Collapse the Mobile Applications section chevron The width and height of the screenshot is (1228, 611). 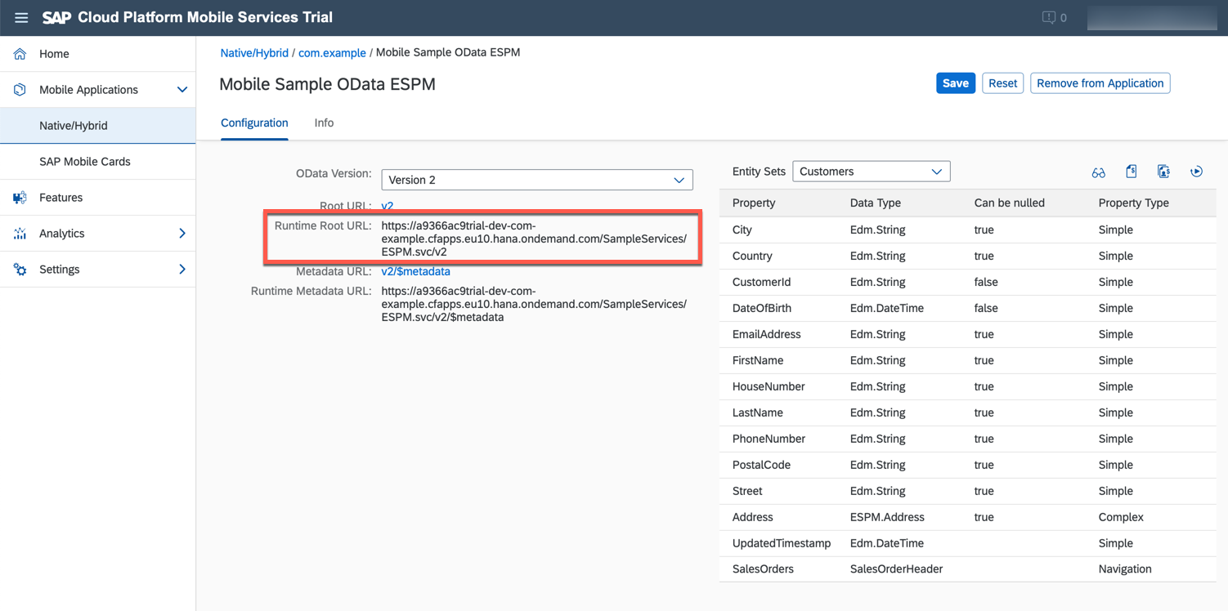[182, 90]
